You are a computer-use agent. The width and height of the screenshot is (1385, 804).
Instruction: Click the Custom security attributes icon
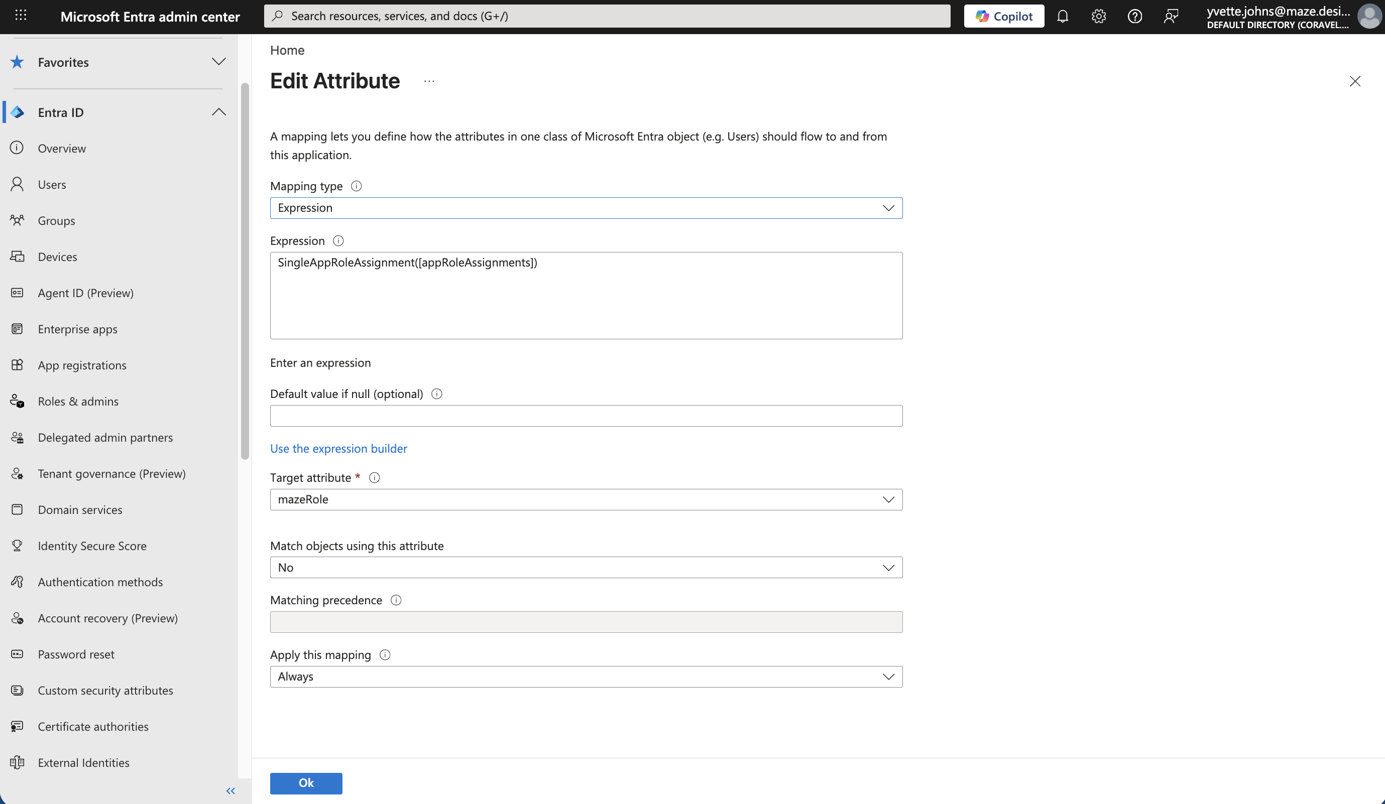[x=17, y=690]
